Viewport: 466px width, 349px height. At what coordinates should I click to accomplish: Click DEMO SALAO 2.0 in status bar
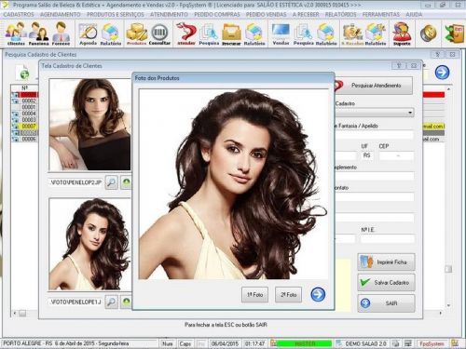(365, 343)
